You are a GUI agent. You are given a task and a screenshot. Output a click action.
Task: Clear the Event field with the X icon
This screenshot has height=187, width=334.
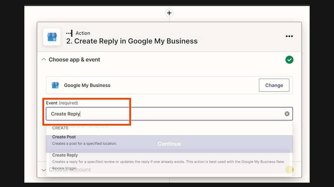click(x=287, y=114)
